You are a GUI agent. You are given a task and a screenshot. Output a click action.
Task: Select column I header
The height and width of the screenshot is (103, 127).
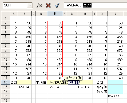click(x=94, y=14)
